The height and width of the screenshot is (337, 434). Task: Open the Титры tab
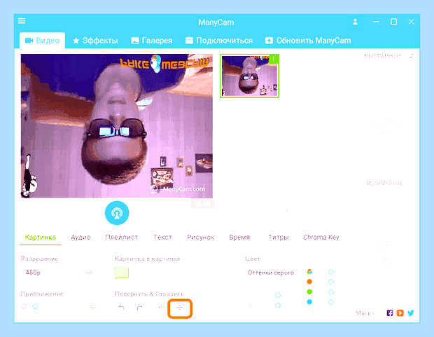279,238
